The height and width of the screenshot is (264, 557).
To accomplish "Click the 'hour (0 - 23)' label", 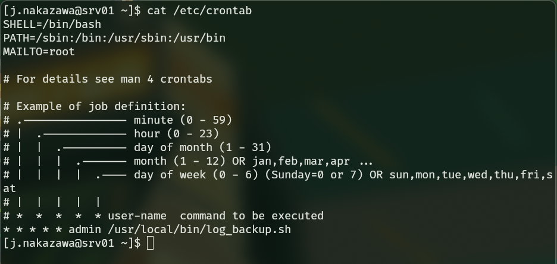I will (177, 134).
